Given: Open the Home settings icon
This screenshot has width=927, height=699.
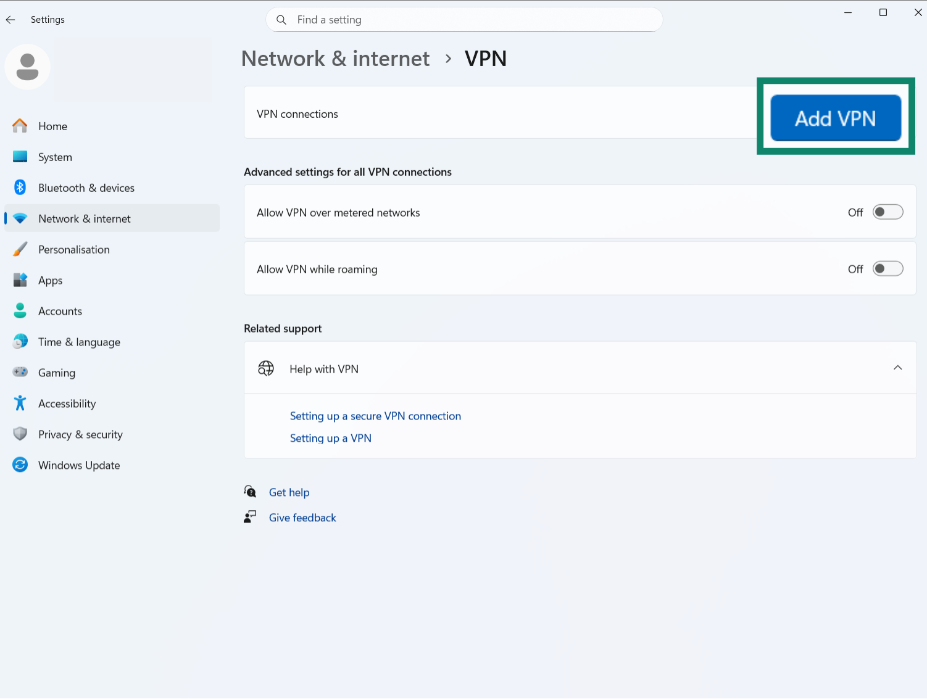Looking at the screenshot, I should (20, 126).
